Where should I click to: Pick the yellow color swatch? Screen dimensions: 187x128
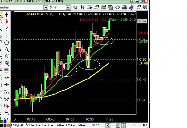tap(8, 122)
